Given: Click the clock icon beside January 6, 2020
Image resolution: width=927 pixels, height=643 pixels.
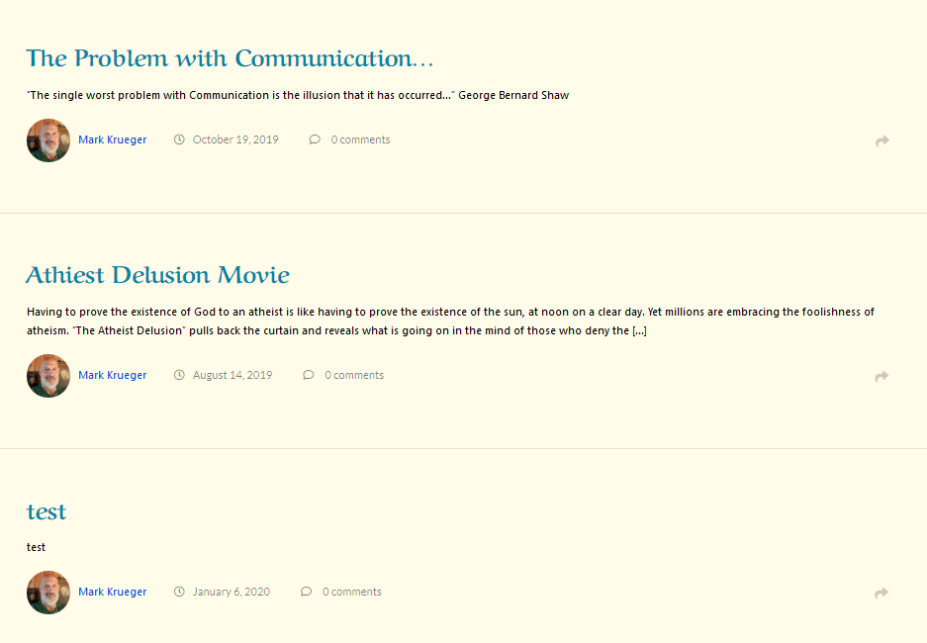Looking at the screenshot, I should point(179,592).
